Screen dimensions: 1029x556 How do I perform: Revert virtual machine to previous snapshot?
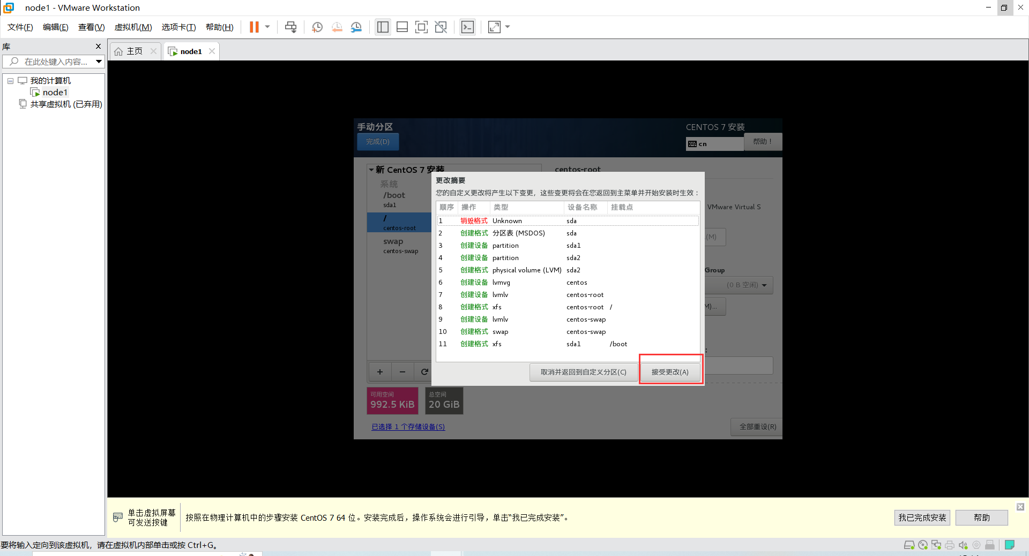[x=337, y=27]
